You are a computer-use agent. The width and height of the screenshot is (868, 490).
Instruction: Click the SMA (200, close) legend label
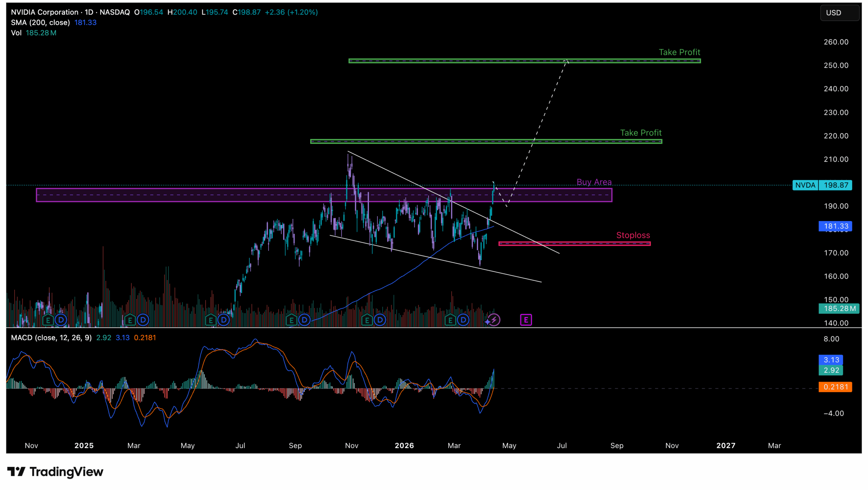[x=40, y=22]
